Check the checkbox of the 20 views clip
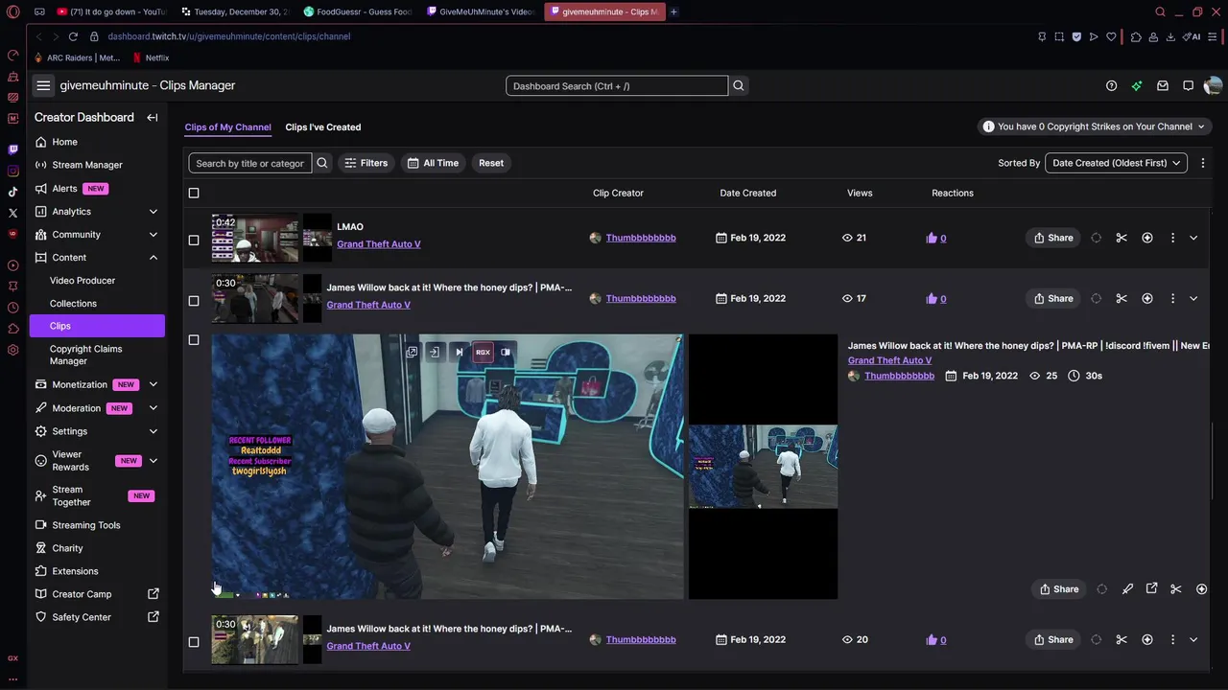 point(194,641)
